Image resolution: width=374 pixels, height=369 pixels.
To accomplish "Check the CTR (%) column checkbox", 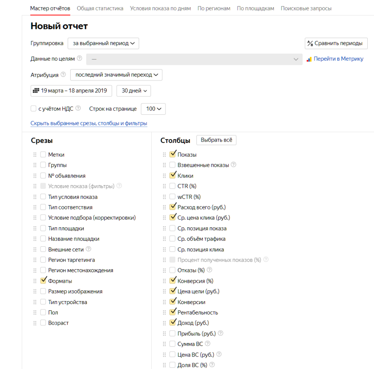I will (173, 186).
